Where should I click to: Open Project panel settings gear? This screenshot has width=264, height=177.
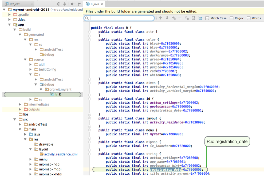coord(72,4)
